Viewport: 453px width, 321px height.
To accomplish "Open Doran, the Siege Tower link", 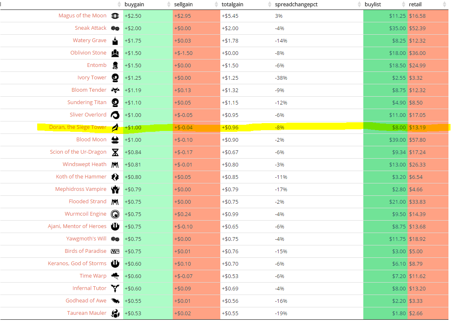I will tap(78, 127).
